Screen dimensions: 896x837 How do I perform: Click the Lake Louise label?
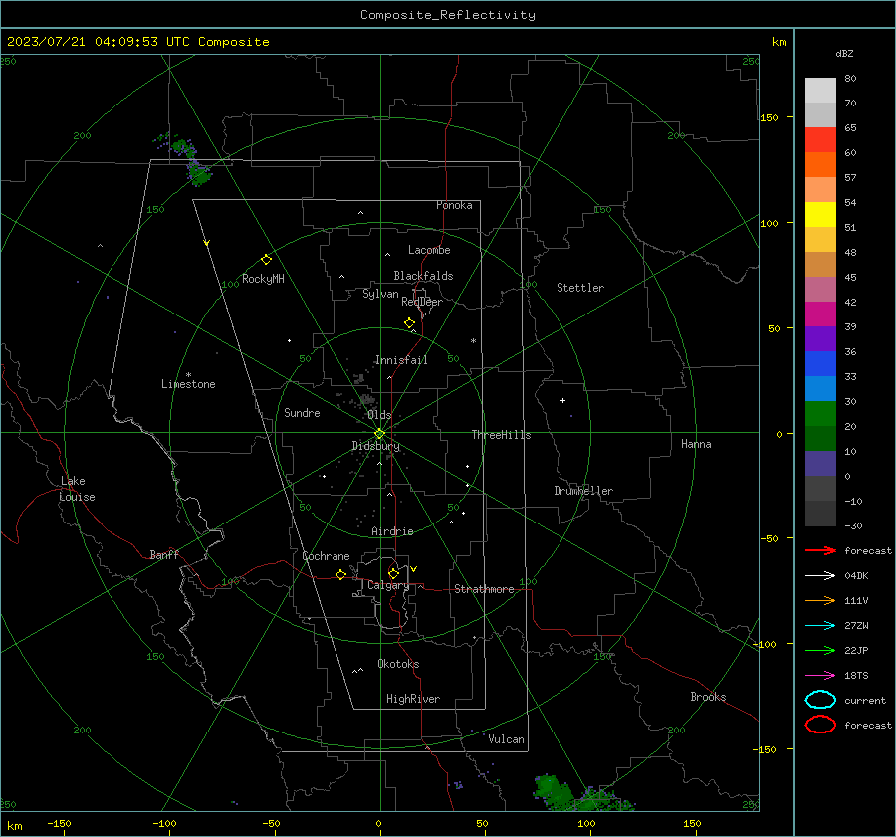(77, 489)
